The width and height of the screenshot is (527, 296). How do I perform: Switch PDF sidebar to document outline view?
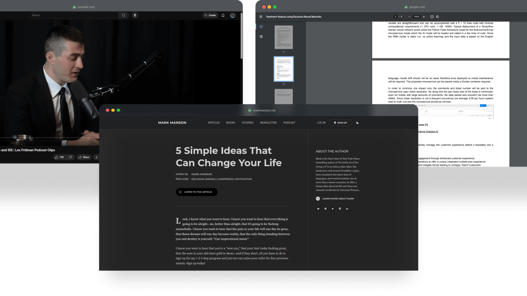[261, 37]
